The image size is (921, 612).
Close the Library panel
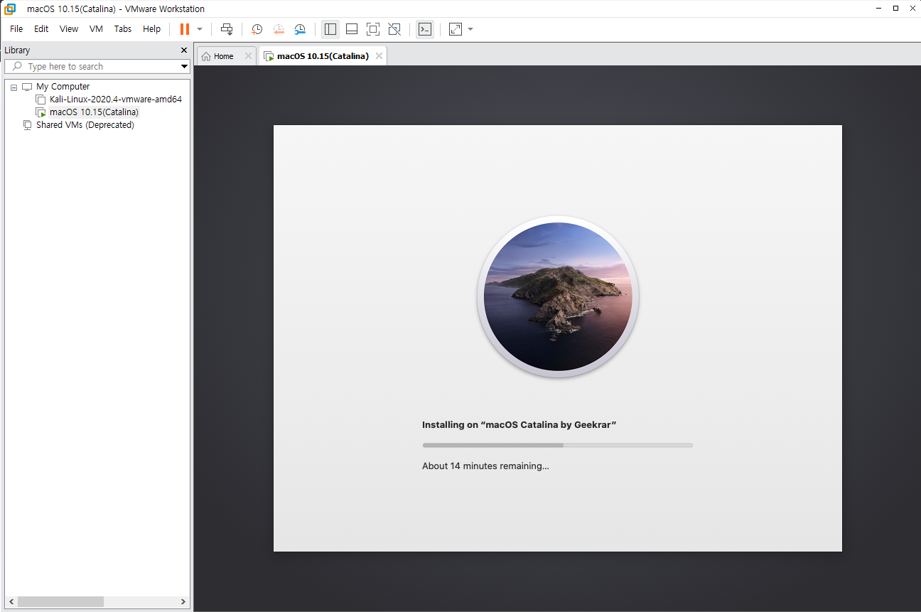click(x=184, y=50)
